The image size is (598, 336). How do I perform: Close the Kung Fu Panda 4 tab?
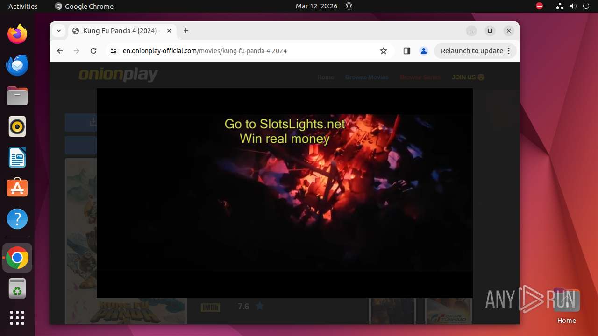point(169,31)
